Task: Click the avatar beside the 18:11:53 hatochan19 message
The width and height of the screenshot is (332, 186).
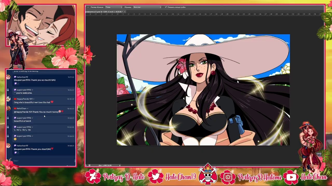Action: 8,77
